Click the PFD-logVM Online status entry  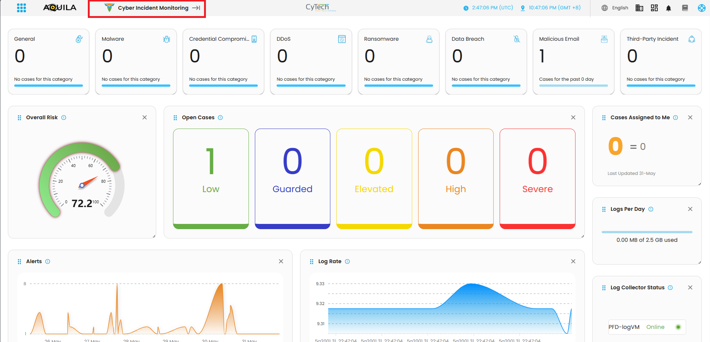[x=647, y=327]
